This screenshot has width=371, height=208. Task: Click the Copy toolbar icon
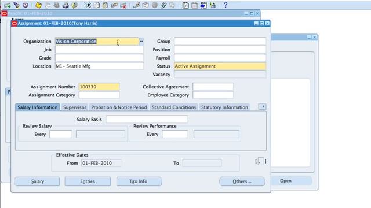coord(97,5)
